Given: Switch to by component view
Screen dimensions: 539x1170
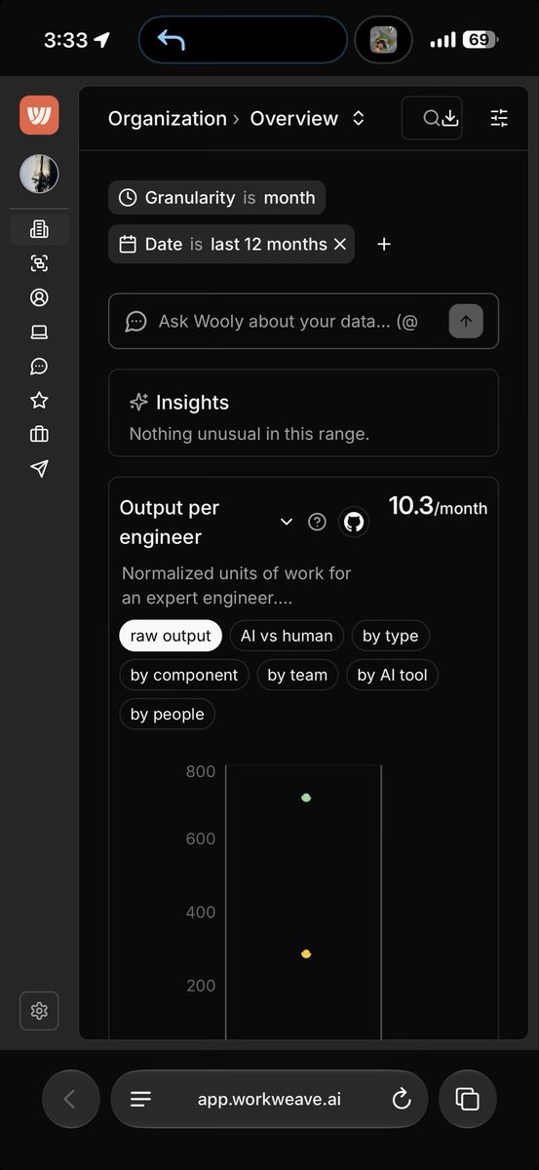Looking at the screenshot, I should point(184,675).
